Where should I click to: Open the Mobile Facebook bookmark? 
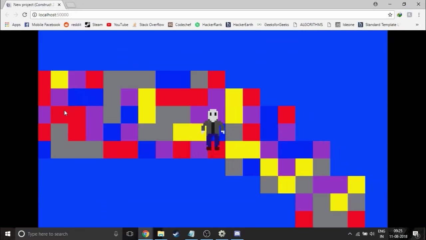point(42,25)
